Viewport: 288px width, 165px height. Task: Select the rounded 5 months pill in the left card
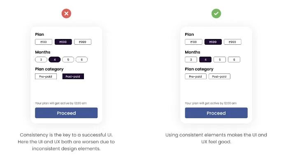(68, 60)
